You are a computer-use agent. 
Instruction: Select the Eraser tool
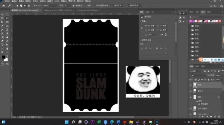click(x=7, y=33)
